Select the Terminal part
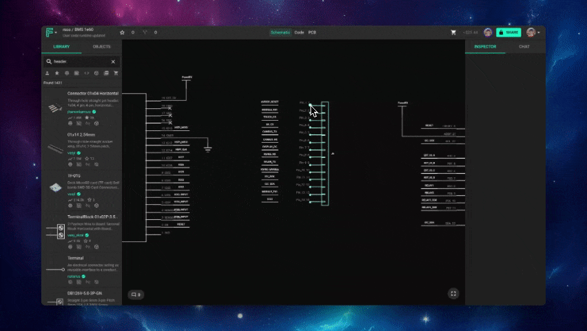Viewport: 587px width, 331px height. (76, 259)
